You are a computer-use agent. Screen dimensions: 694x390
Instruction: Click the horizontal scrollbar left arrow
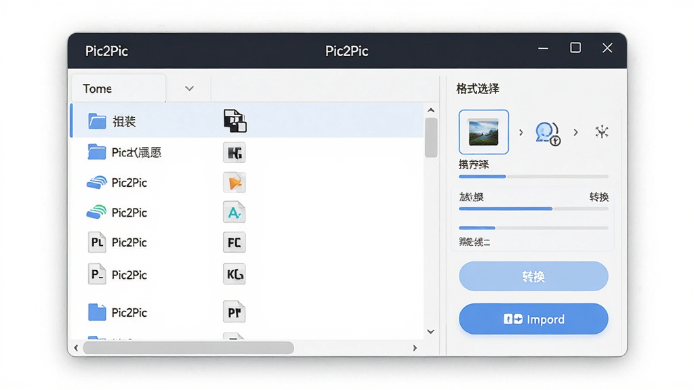click(x=76, y=348)
